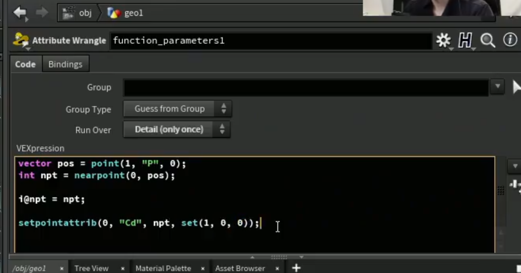521x273 pixels.
Task: Search parameters with the magnifier icon
Action: pos(487,40)
